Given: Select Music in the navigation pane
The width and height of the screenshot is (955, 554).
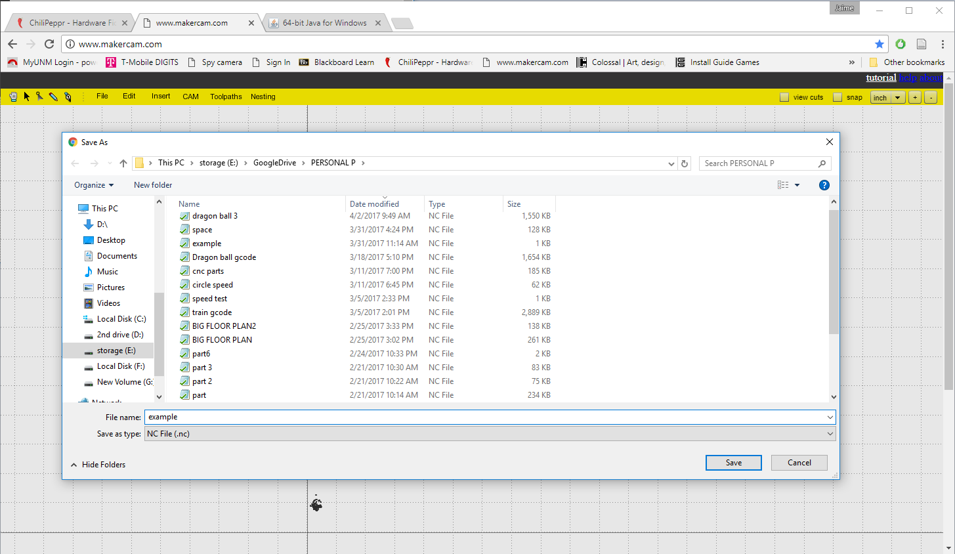Looking at the screenshot, I should [108, 272].
